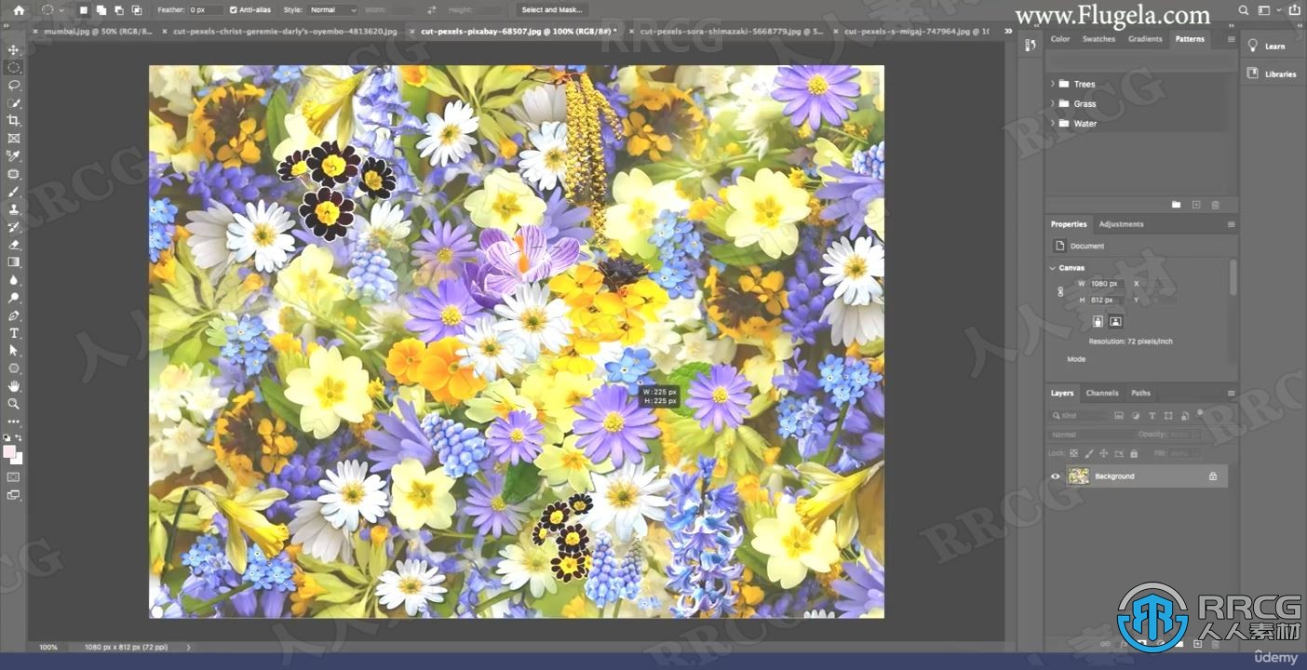Set canvas orientation to landscape
Image resolution: width=1307 pixels, height=670 pixels.
pyautogui.click(x=1115, y=321)
